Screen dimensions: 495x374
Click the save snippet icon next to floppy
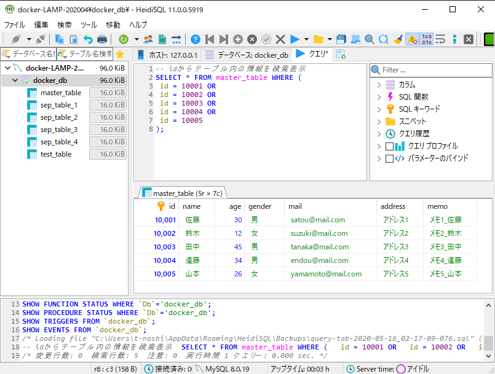(x=355, y=39)
